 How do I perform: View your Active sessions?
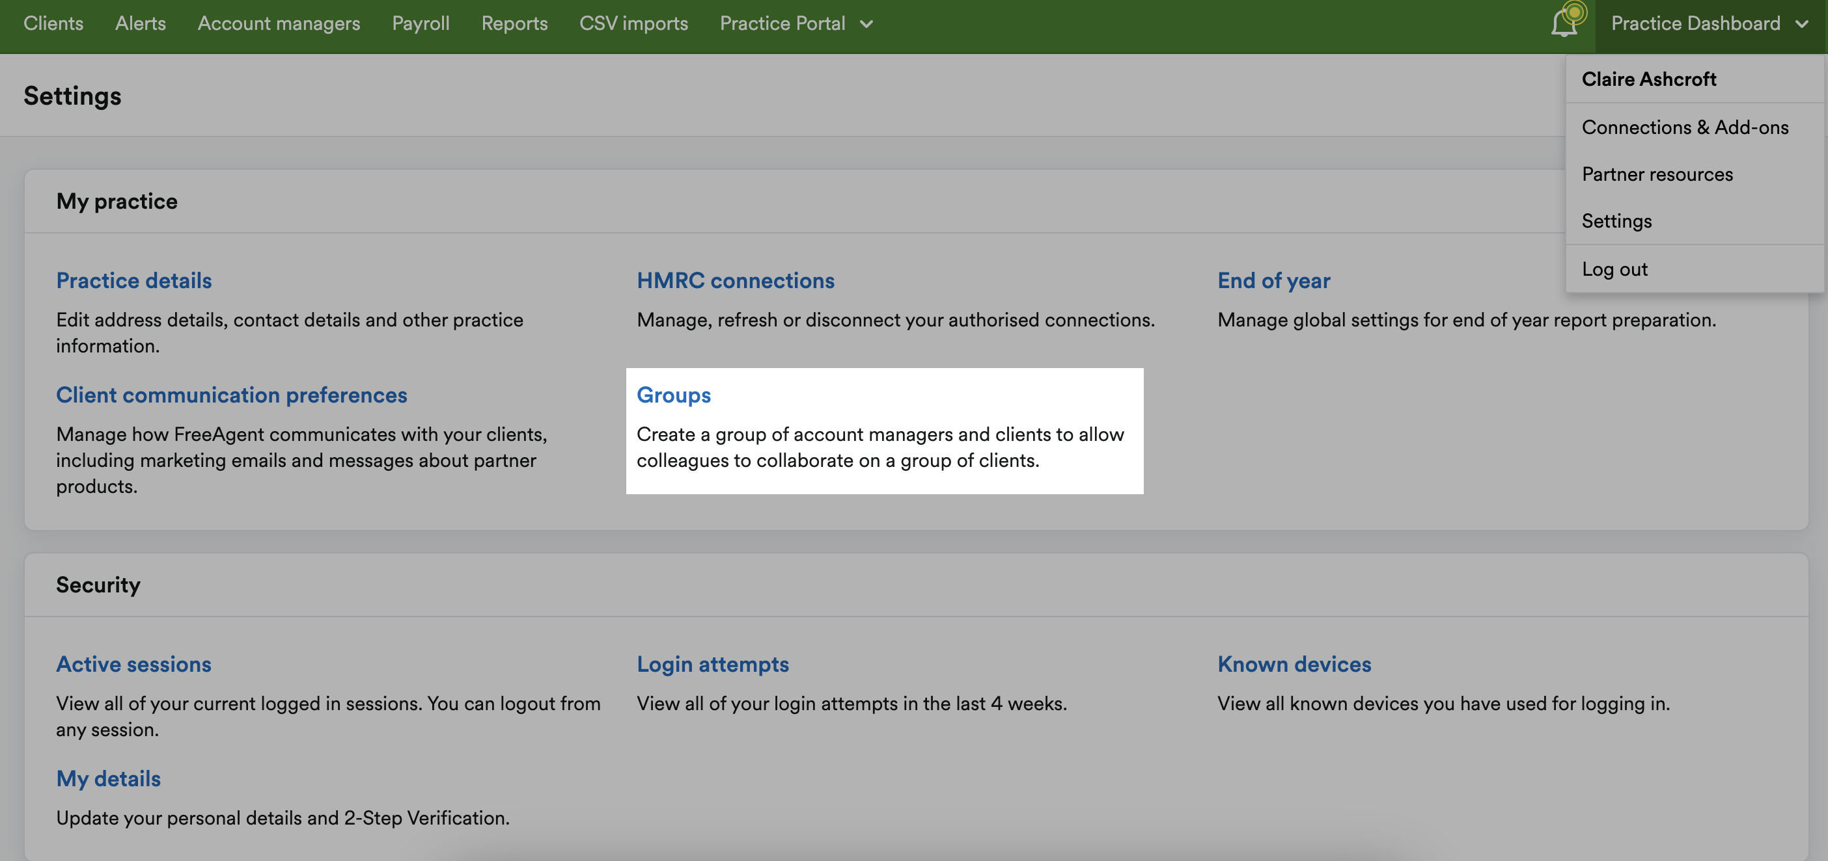tap(133, 664)
